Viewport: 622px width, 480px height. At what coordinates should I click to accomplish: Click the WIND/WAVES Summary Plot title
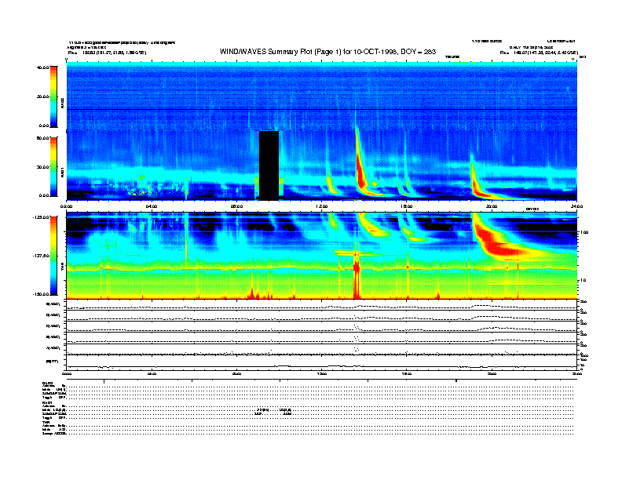[327, 52]
